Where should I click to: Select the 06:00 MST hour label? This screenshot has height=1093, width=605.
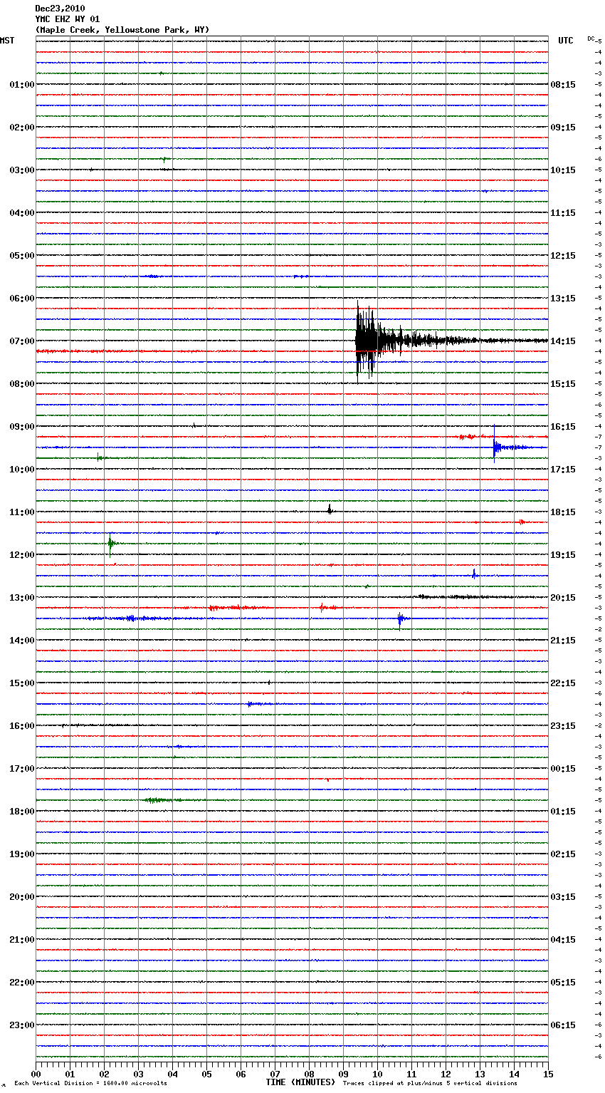pyautogui.click(x=21, y=299)
